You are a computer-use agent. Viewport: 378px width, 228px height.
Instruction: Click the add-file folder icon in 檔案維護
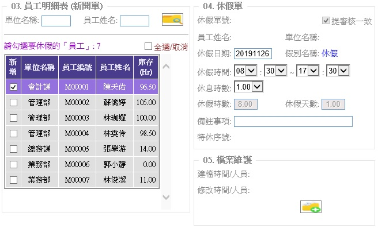pos(311,207)
